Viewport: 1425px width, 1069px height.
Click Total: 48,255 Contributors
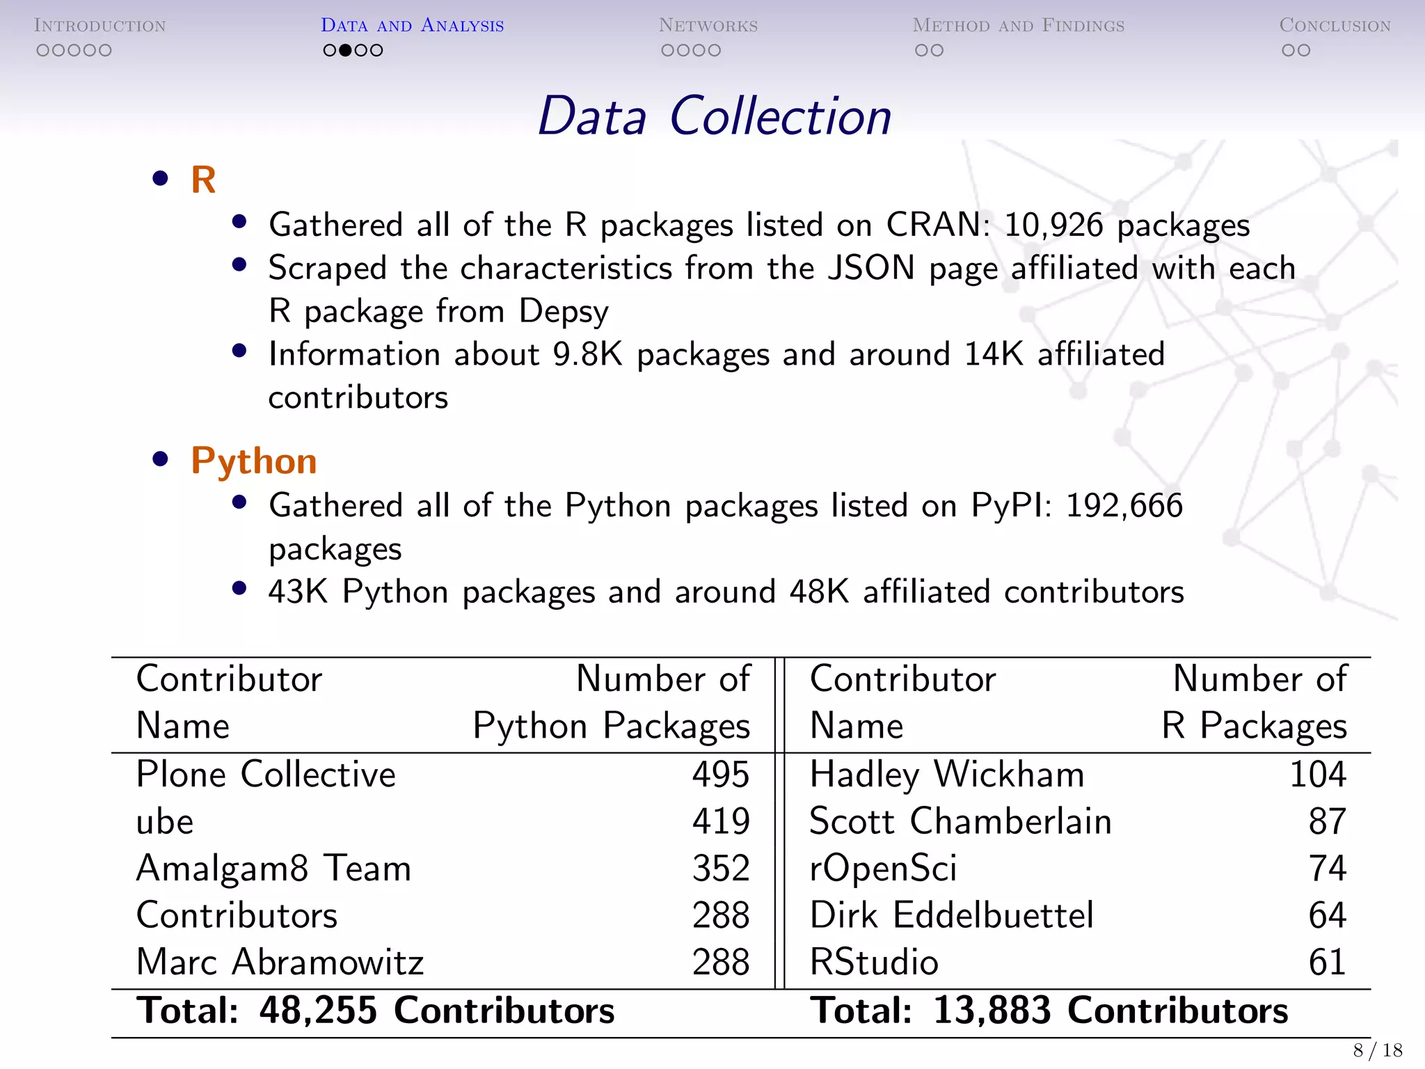(376, 1011)
